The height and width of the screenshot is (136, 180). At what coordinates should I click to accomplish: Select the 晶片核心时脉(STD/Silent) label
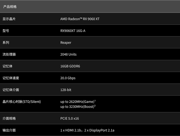[22, 102]
